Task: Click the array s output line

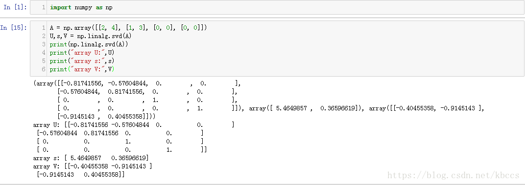Action: 91,158
